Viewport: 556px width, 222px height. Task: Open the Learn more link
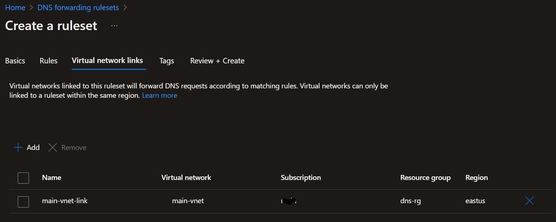pyautogui.click(x=159, y=95)
